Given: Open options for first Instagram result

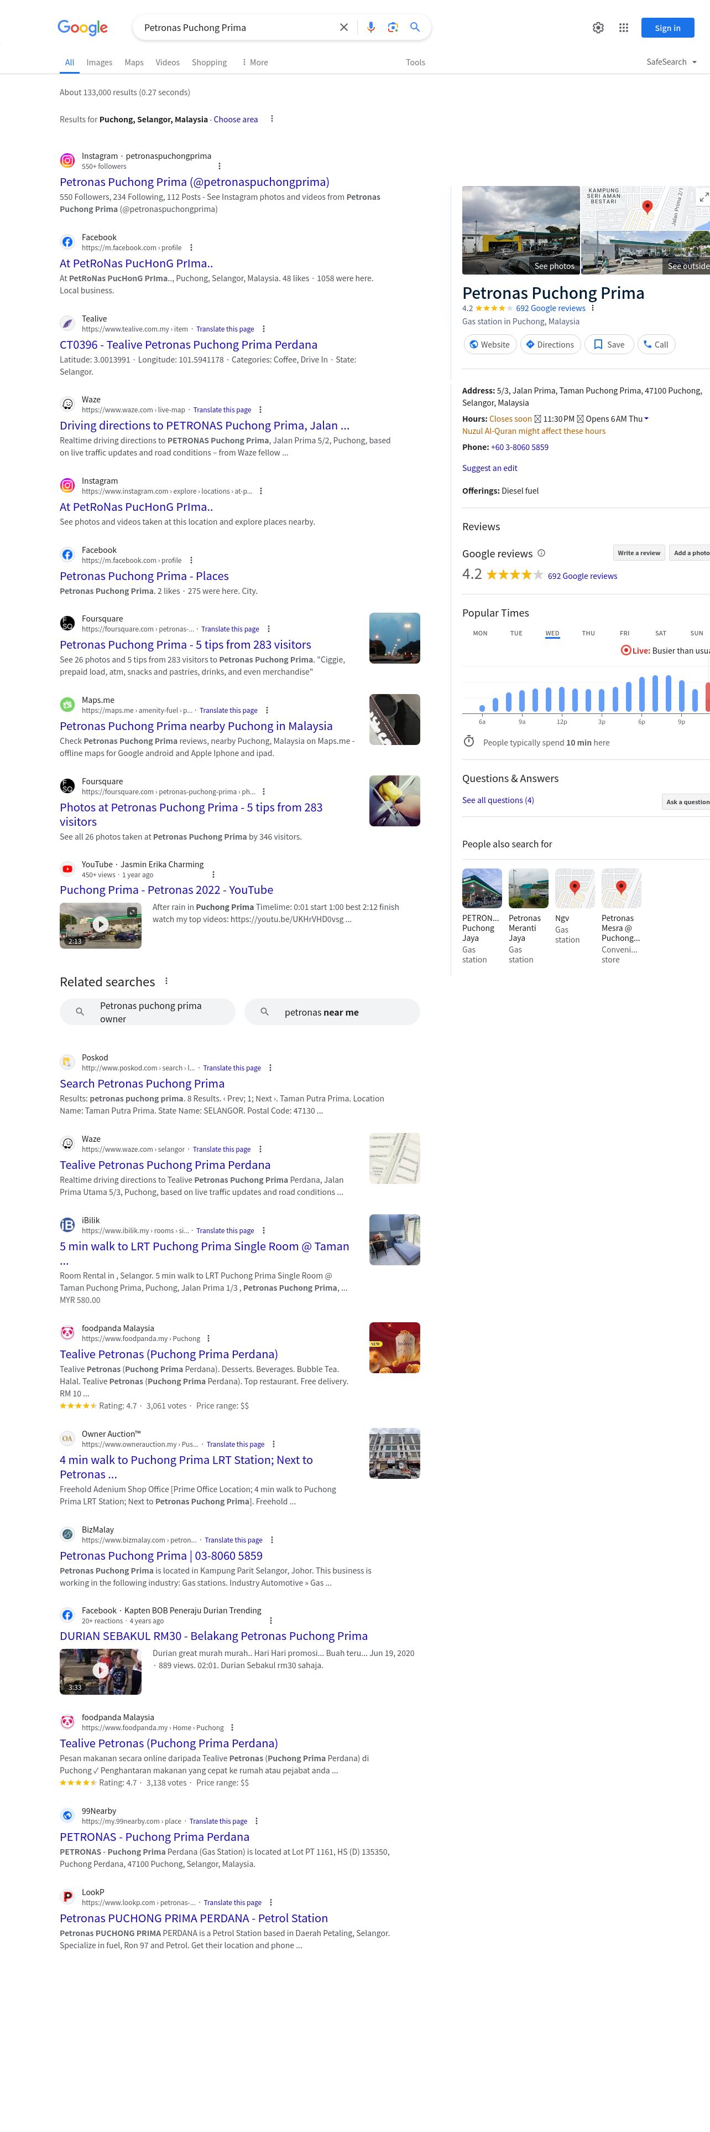Looking at the screenshot, I should pyautogui.click(x=219, y=167).
